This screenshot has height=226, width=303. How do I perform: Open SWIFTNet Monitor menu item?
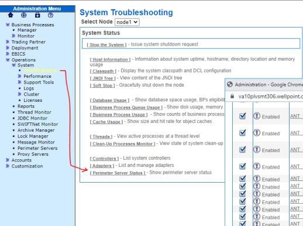pyautogui.click(x=37, y=124)
